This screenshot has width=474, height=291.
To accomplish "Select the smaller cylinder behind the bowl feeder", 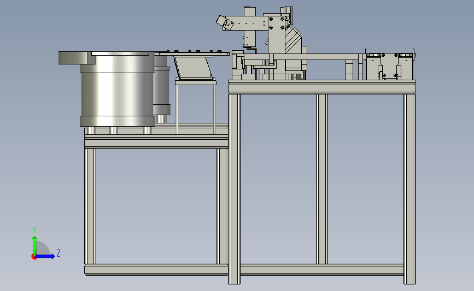I will point(162,85).
